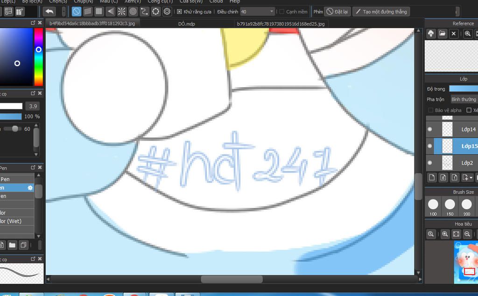The height and width of the screenshot is (296, 478).
Task: Hide the Lớp15 layer
Action: 430,146
